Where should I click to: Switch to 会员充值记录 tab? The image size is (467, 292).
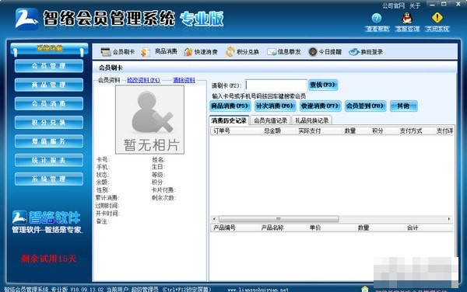(x=270, y=120)
